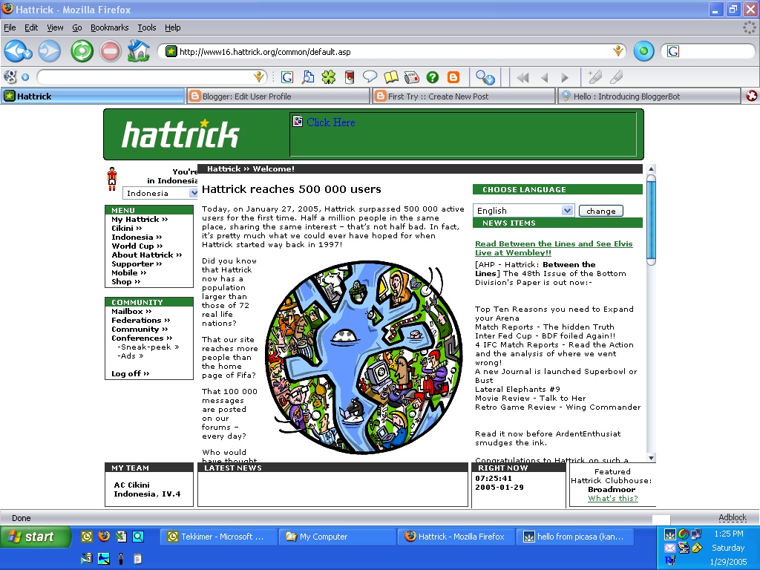Viewport: 760px width, 570px height.
Task: Switch to My Computer taskbar window
Action: click(x=339, y=537)
